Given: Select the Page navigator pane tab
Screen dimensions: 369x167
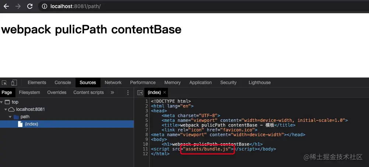Looking at the screenshot, I should (x=7, y=92).
